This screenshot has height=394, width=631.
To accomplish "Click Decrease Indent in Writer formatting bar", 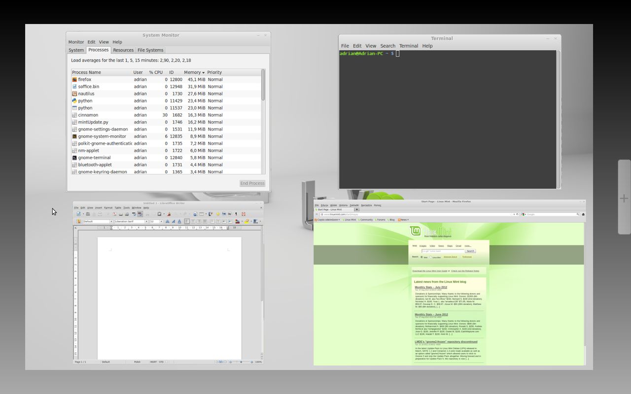I will pos(224,221).
